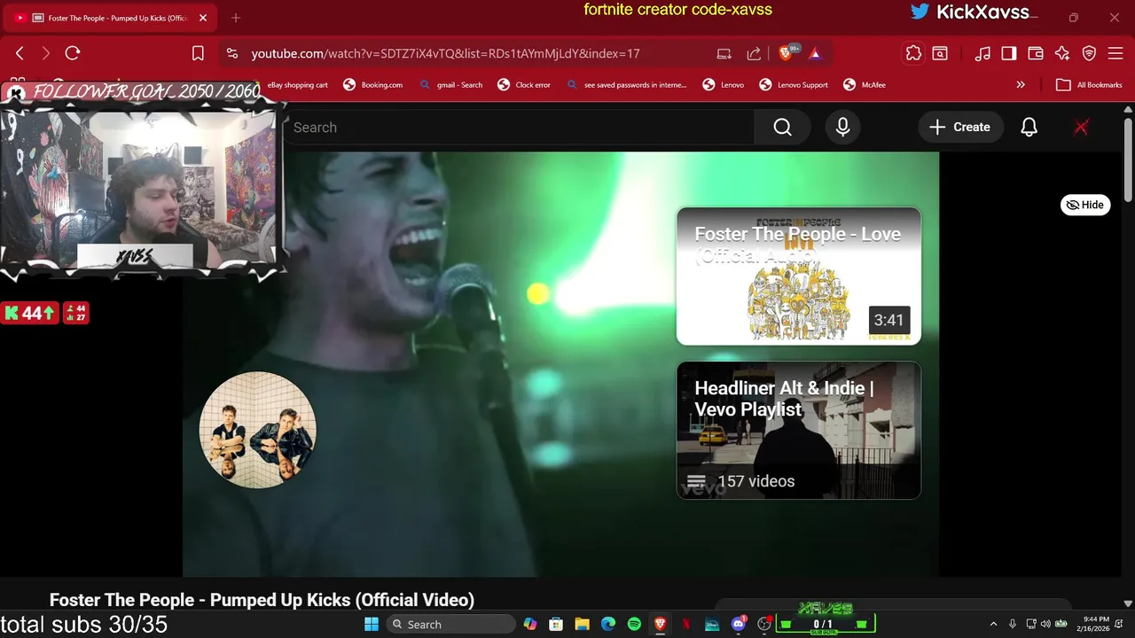Open the gmail - Search bookmark
This screenshot has width=1135, height=638.
point(450,85)
